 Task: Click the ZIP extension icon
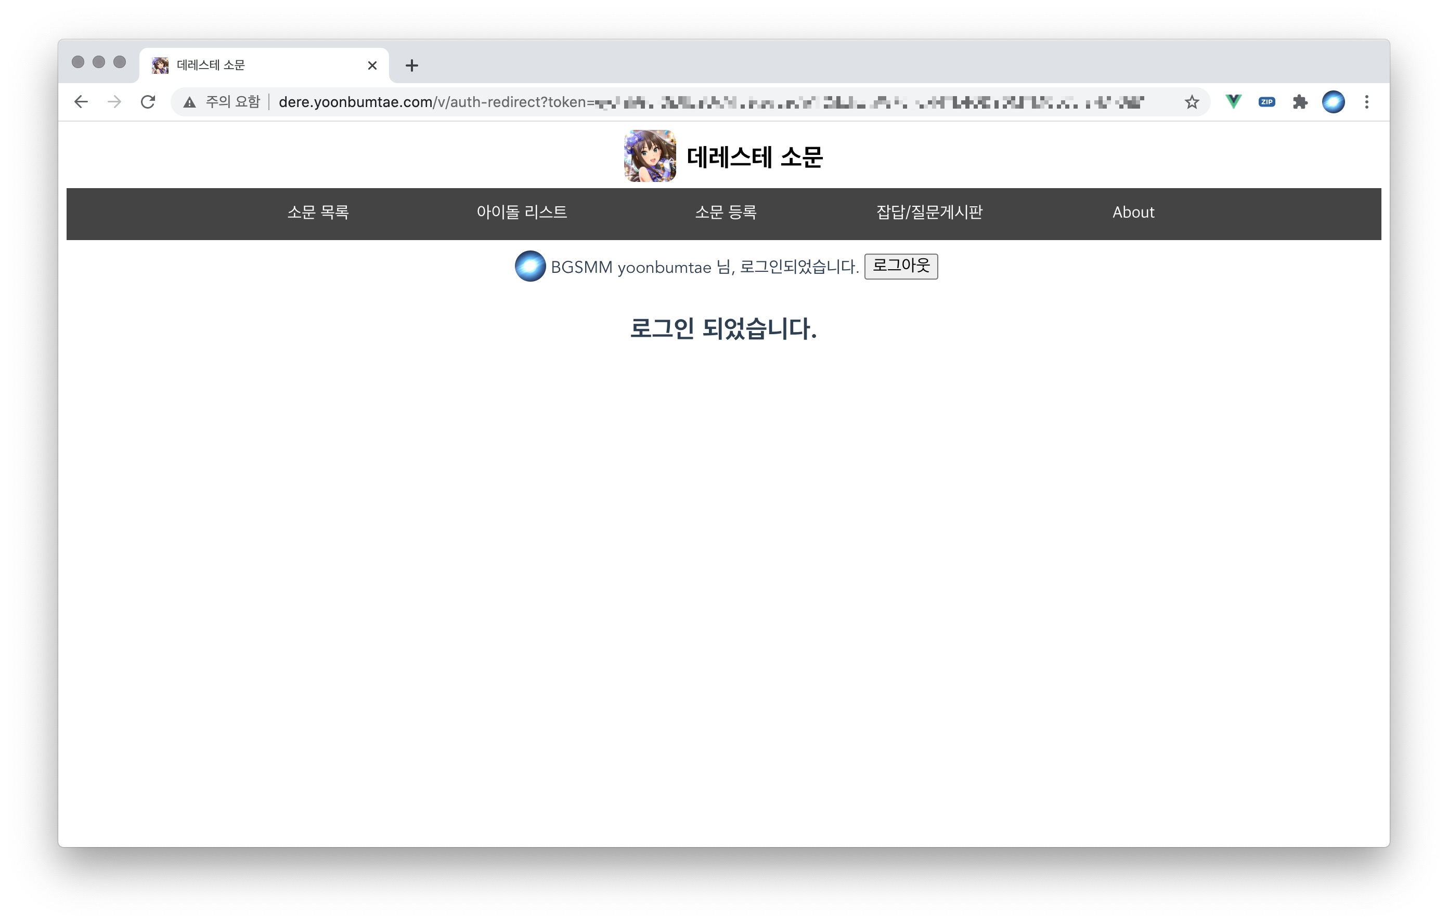(1266, 102)
